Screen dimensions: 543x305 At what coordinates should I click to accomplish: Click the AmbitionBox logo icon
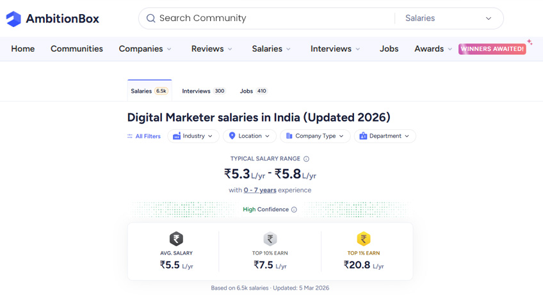13,19
